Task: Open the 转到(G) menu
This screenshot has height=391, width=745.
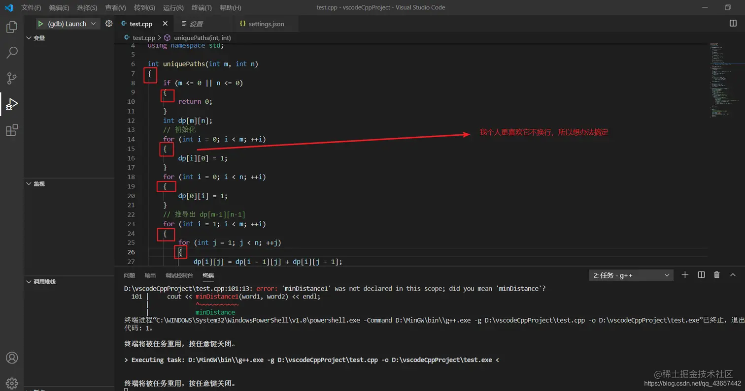Action: click(x=144, y=7)
